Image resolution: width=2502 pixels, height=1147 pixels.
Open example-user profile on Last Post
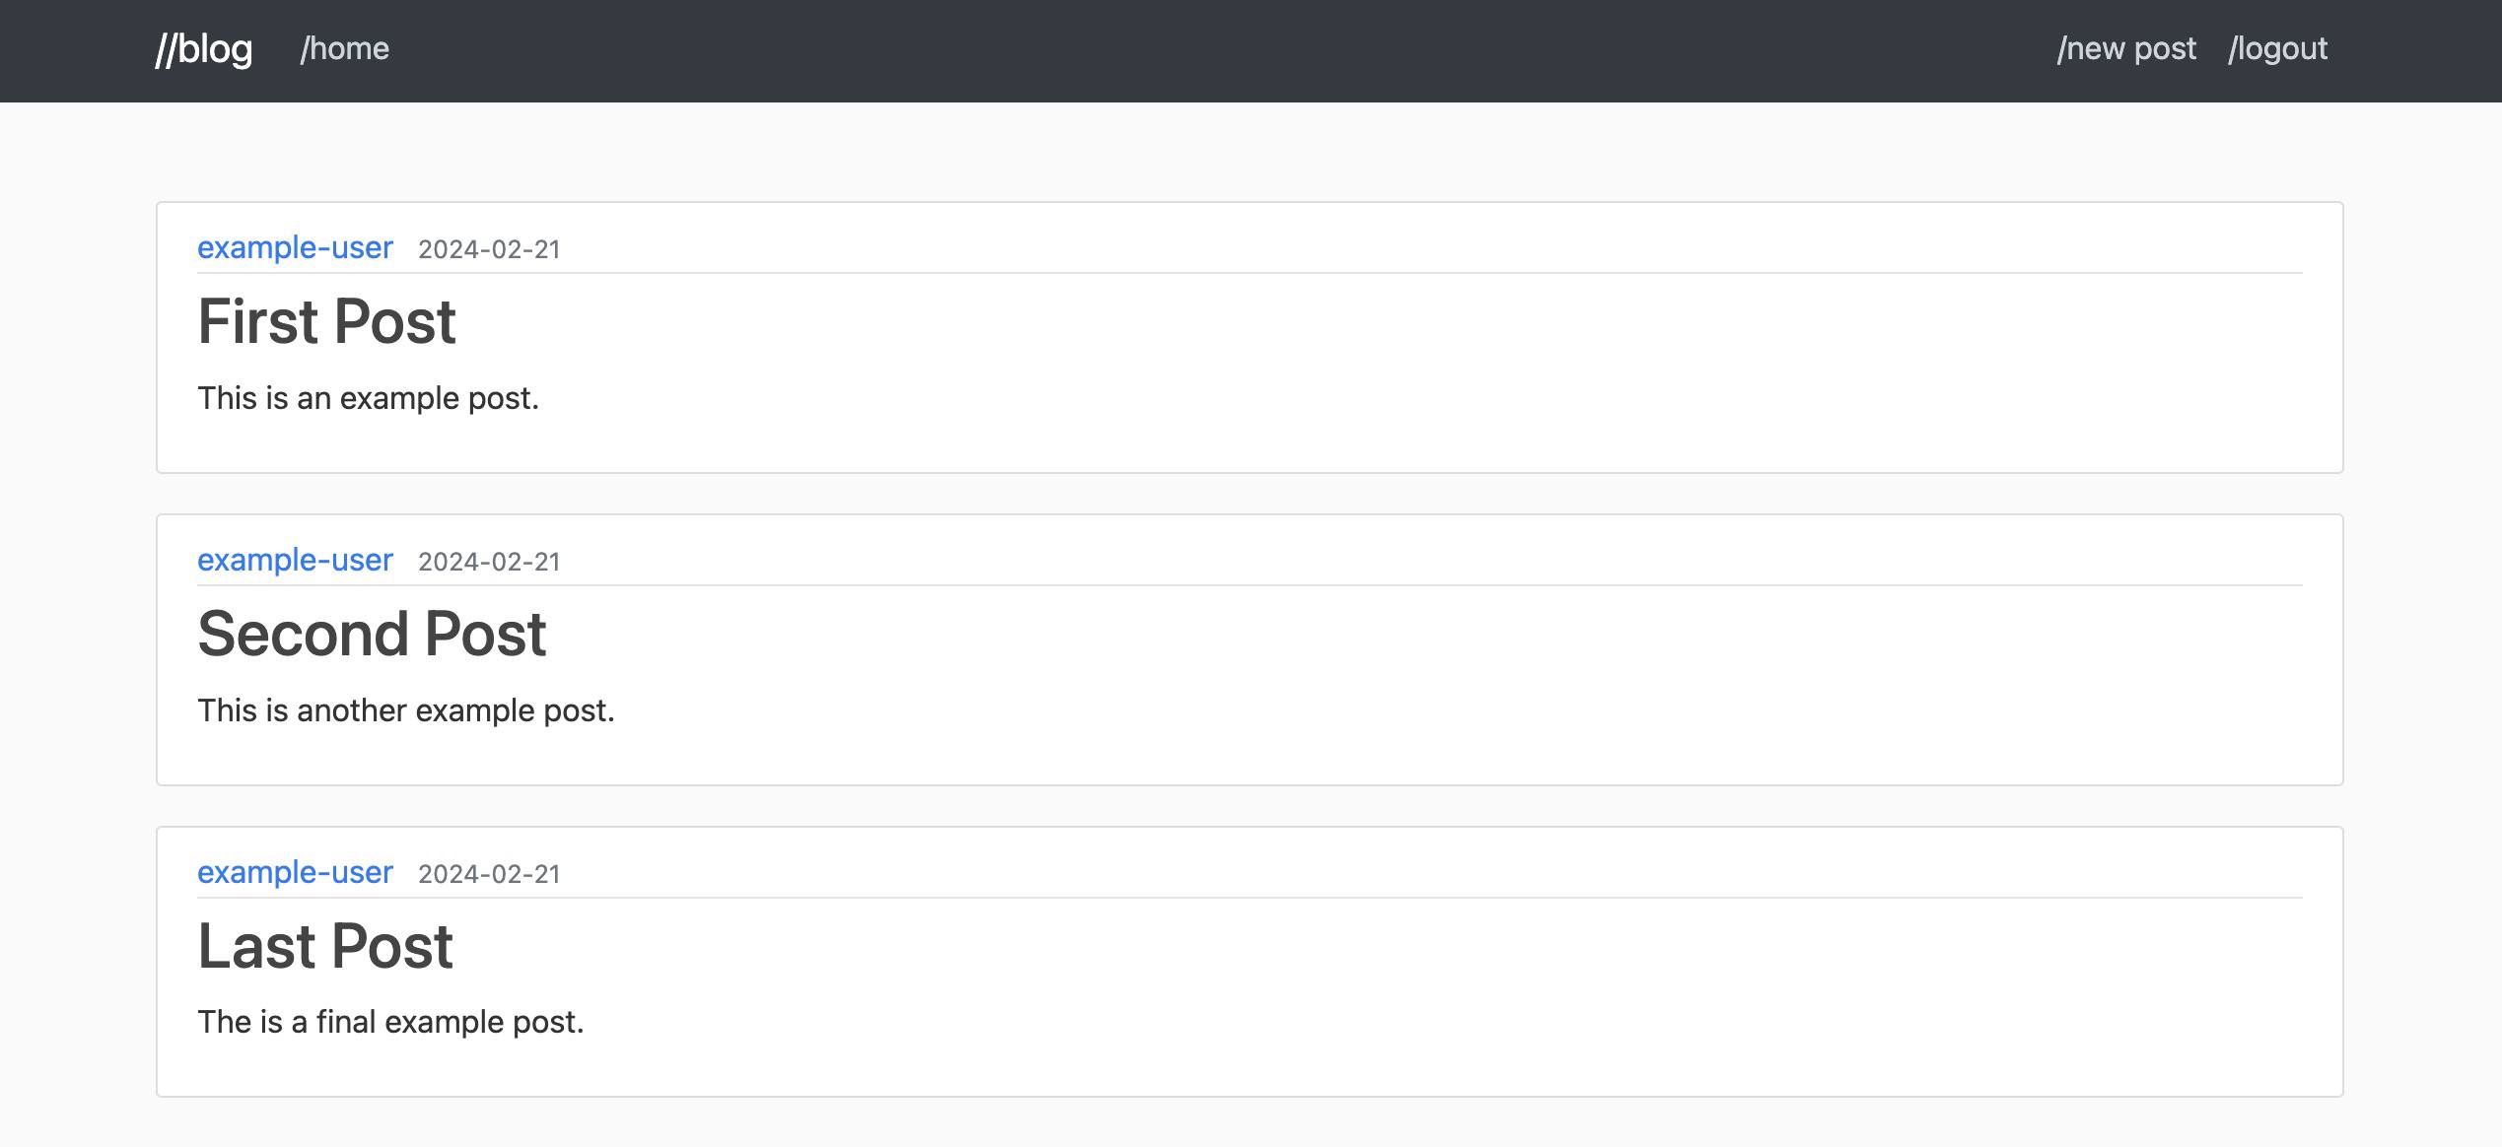coord(295,872)
